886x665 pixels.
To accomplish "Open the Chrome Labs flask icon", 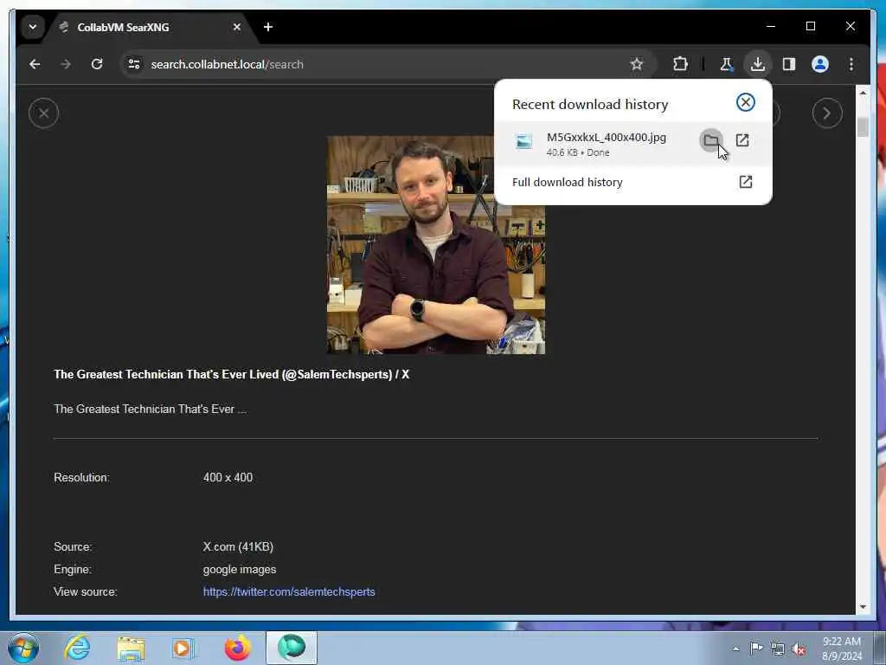I will click(726, 64).
